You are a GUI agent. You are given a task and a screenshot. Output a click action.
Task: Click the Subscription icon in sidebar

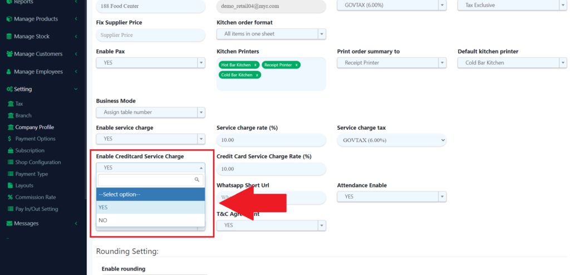pos(11,151)
